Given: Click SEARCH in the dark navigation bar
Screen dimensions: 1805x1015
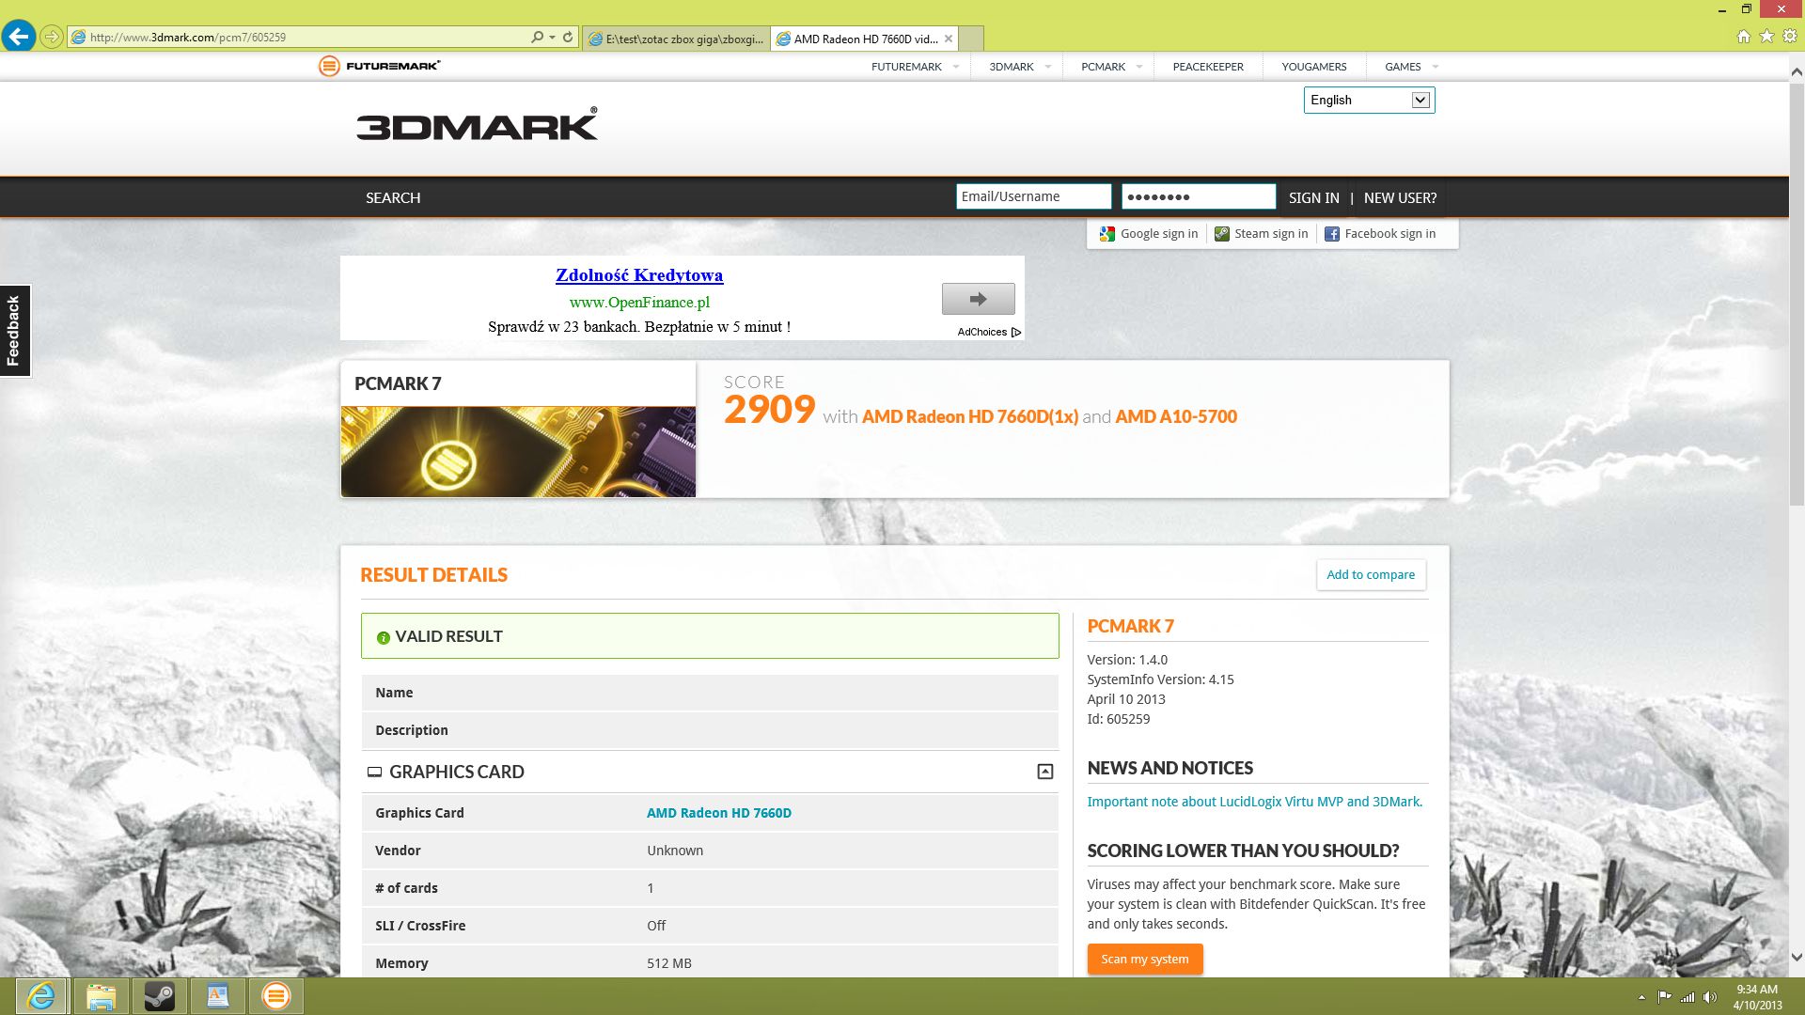Looking at the screenshot, I should click(393, 197).
